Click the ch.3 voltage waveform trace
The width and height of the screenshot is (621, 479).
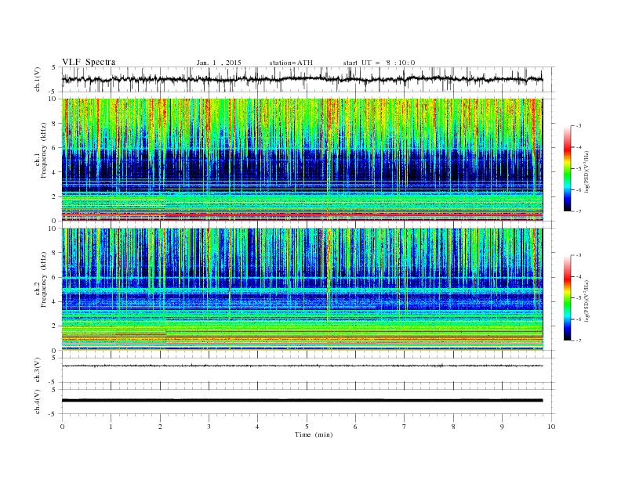tap(302, 366)
